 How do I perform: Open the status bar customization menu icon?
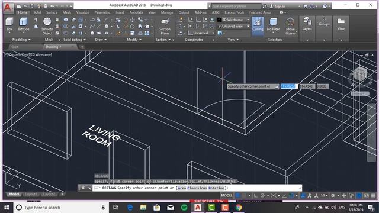pos(374,196)
